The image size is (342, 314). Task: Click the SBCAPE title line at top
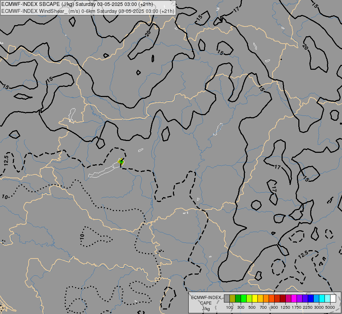77,4
